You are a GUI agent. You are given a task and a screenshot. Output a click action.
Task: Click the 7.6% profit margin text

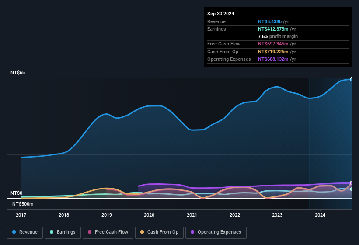(278, 36)
